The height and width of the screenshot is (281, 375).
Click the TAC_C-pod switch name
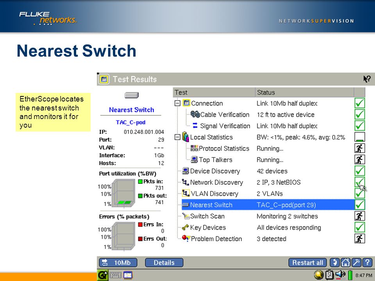point(130,122)
